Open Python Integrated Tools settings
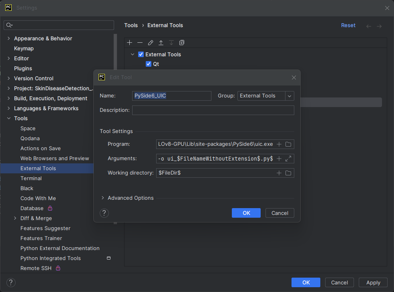This screenshot has height=292, width=394. tap(50, 258)
